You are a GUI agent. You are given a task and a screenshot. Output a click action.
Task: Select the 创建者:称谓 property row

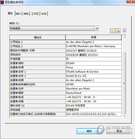click(x=66, y=68)
